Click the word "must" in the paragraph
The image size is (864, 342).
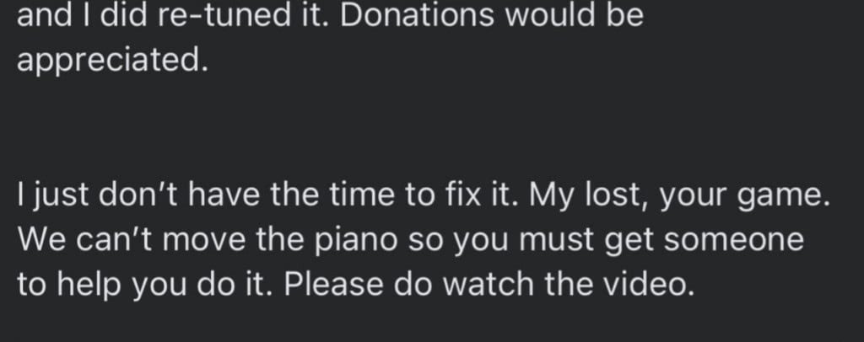[556, 240]
